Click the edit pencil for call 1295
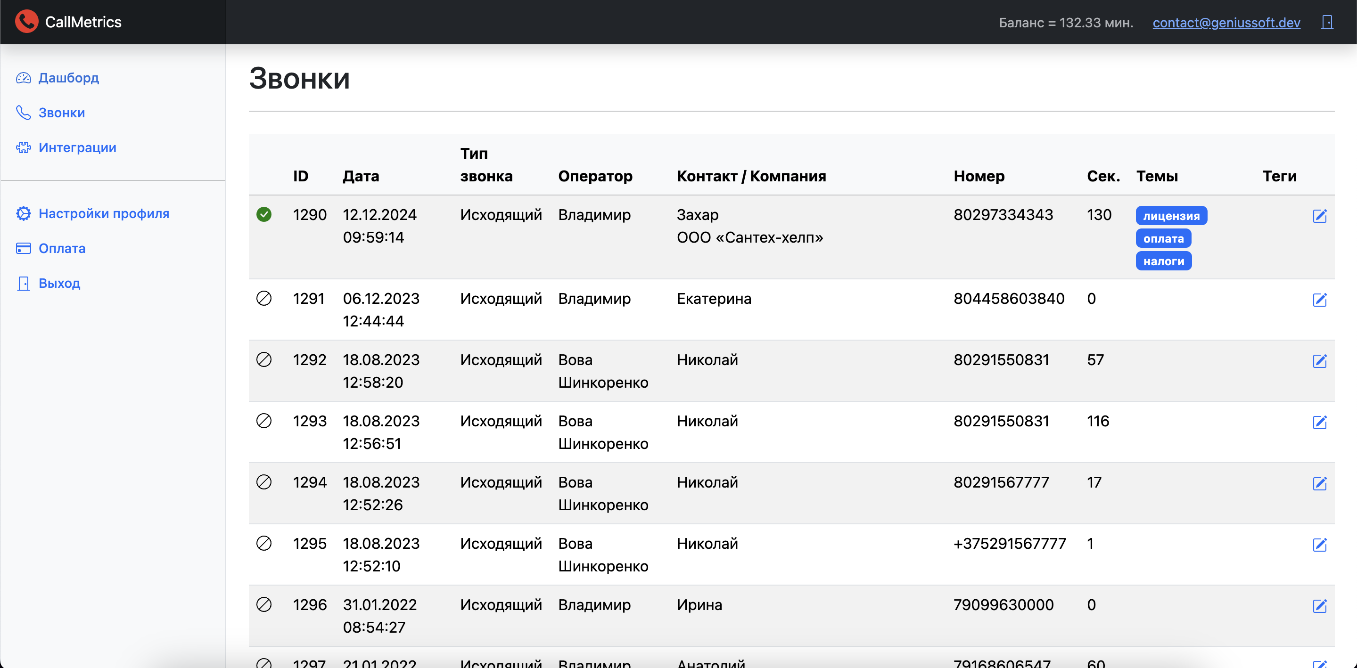1357x668 pixels. tap(1320, 544)
